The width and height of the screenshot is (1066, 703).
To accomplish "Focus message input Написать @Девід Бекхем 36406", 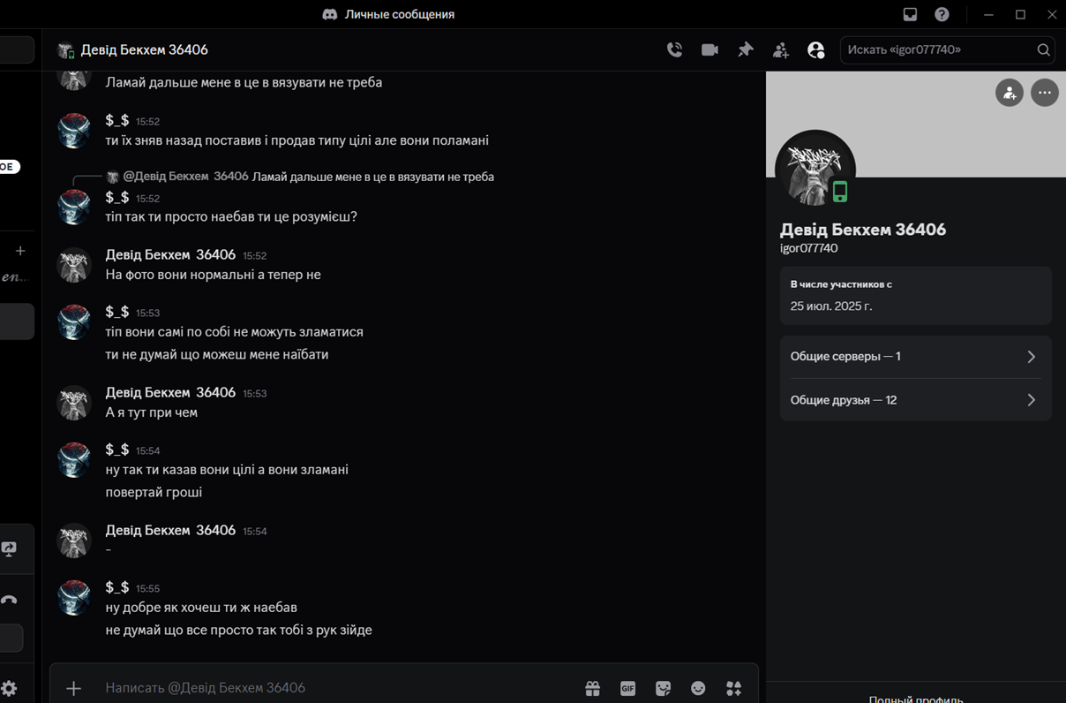I will pos(335,688).
